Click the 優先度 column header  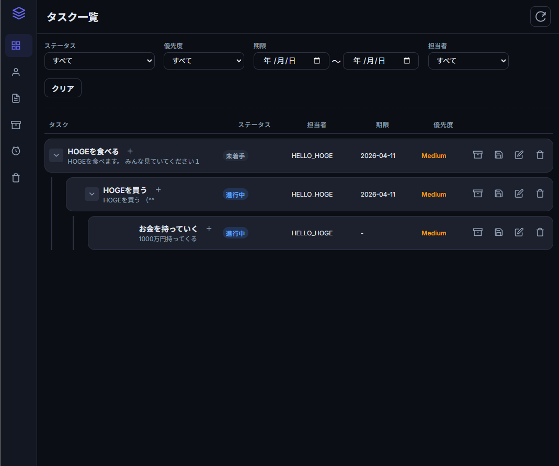click(443, 125)
